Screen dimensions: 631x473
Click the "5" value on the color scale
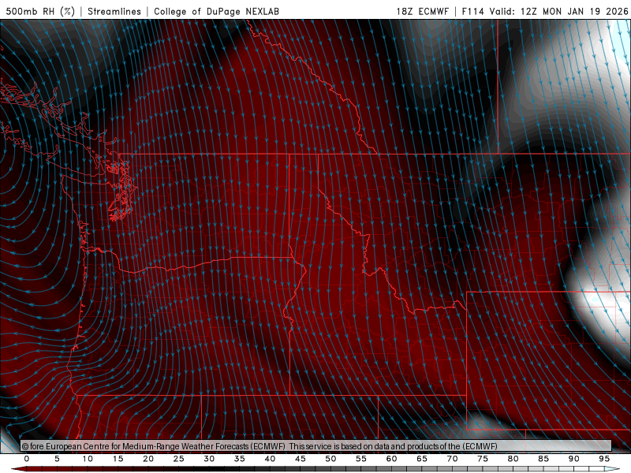tap(57, 459)
